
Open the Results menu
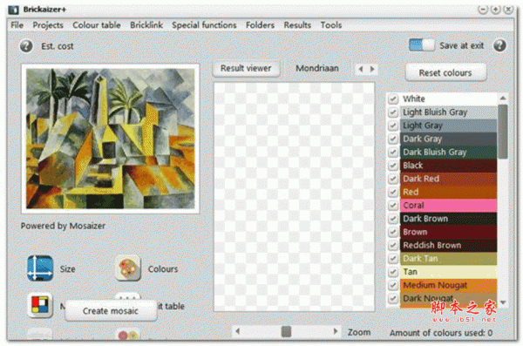(x=297, y=25)
